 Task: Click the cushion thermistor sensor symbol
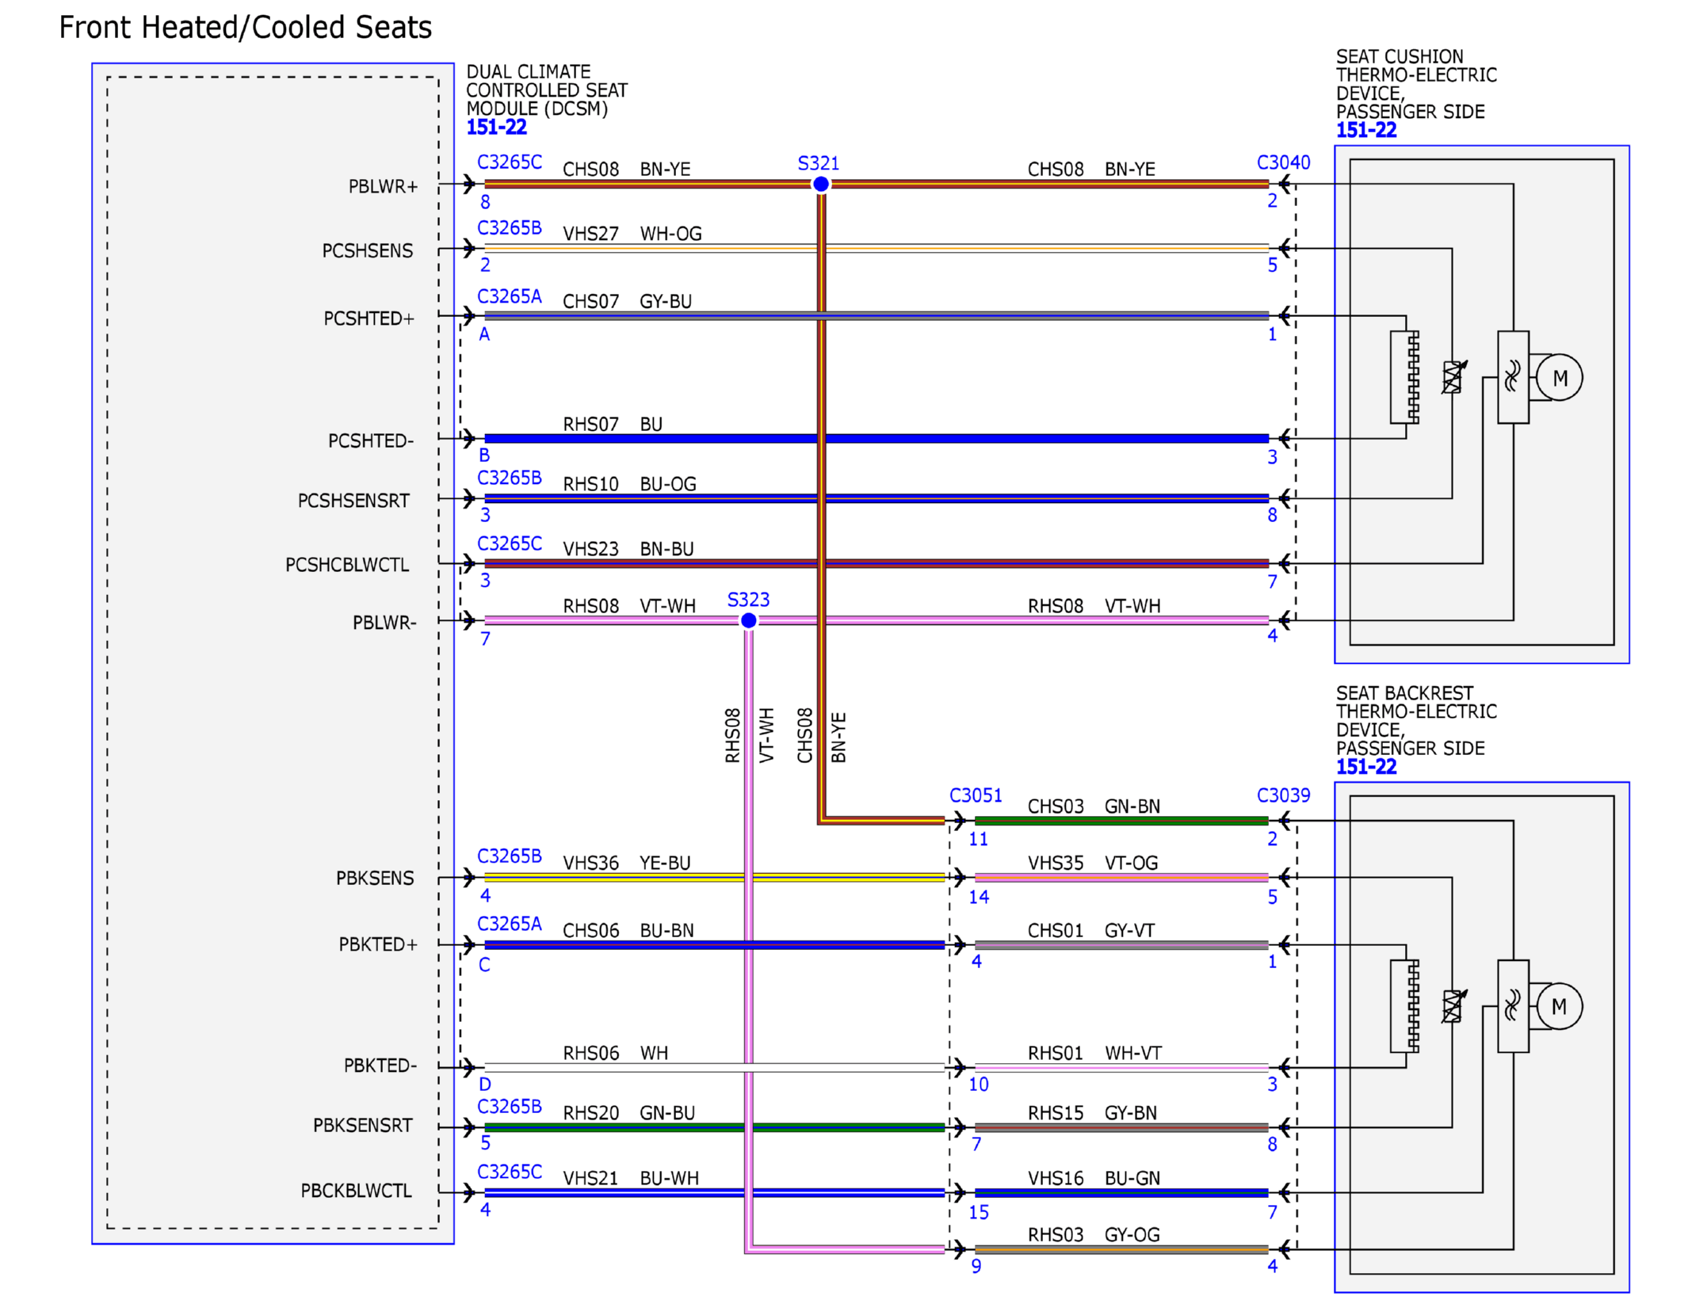1453,377
